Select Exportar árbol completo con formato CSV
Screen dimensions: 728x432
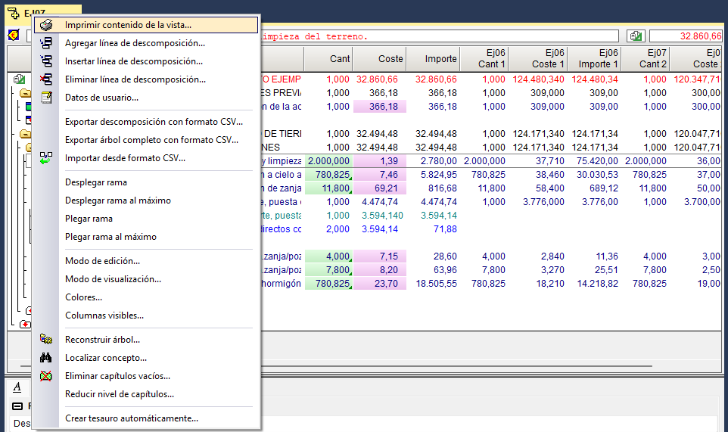click(x=151, y=140)
